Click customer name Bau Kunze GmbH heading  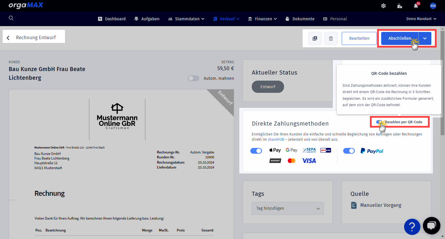pyautogui.click(x=47, y=73)
